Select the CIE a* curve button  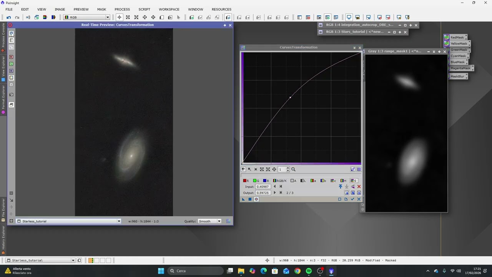tap(313, 180)
